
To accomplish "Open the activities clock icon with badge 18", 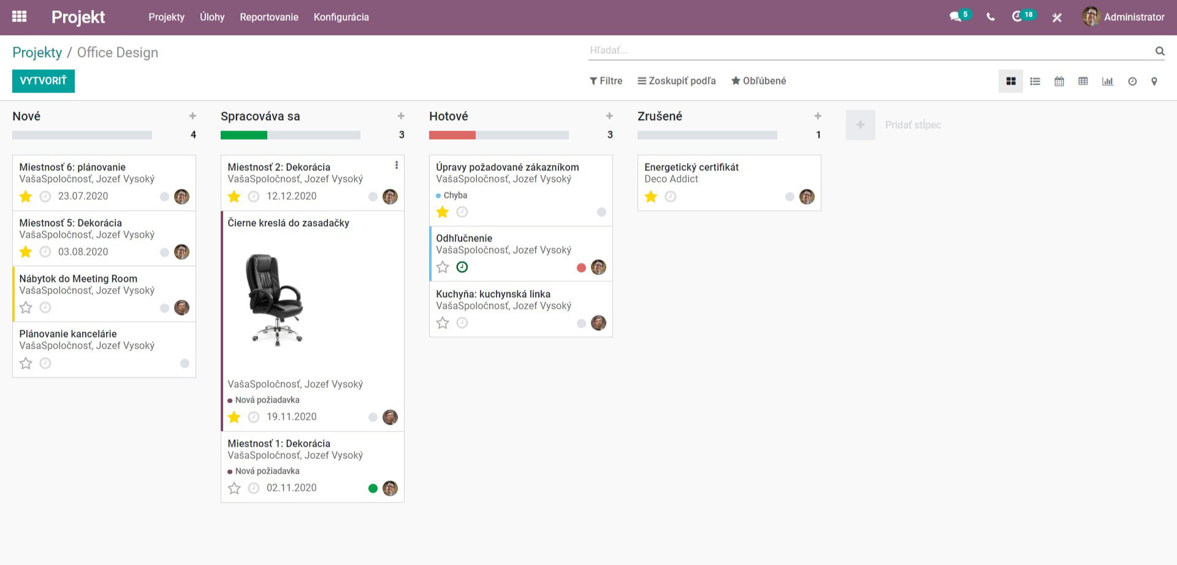I will [x=1023, y=16].
